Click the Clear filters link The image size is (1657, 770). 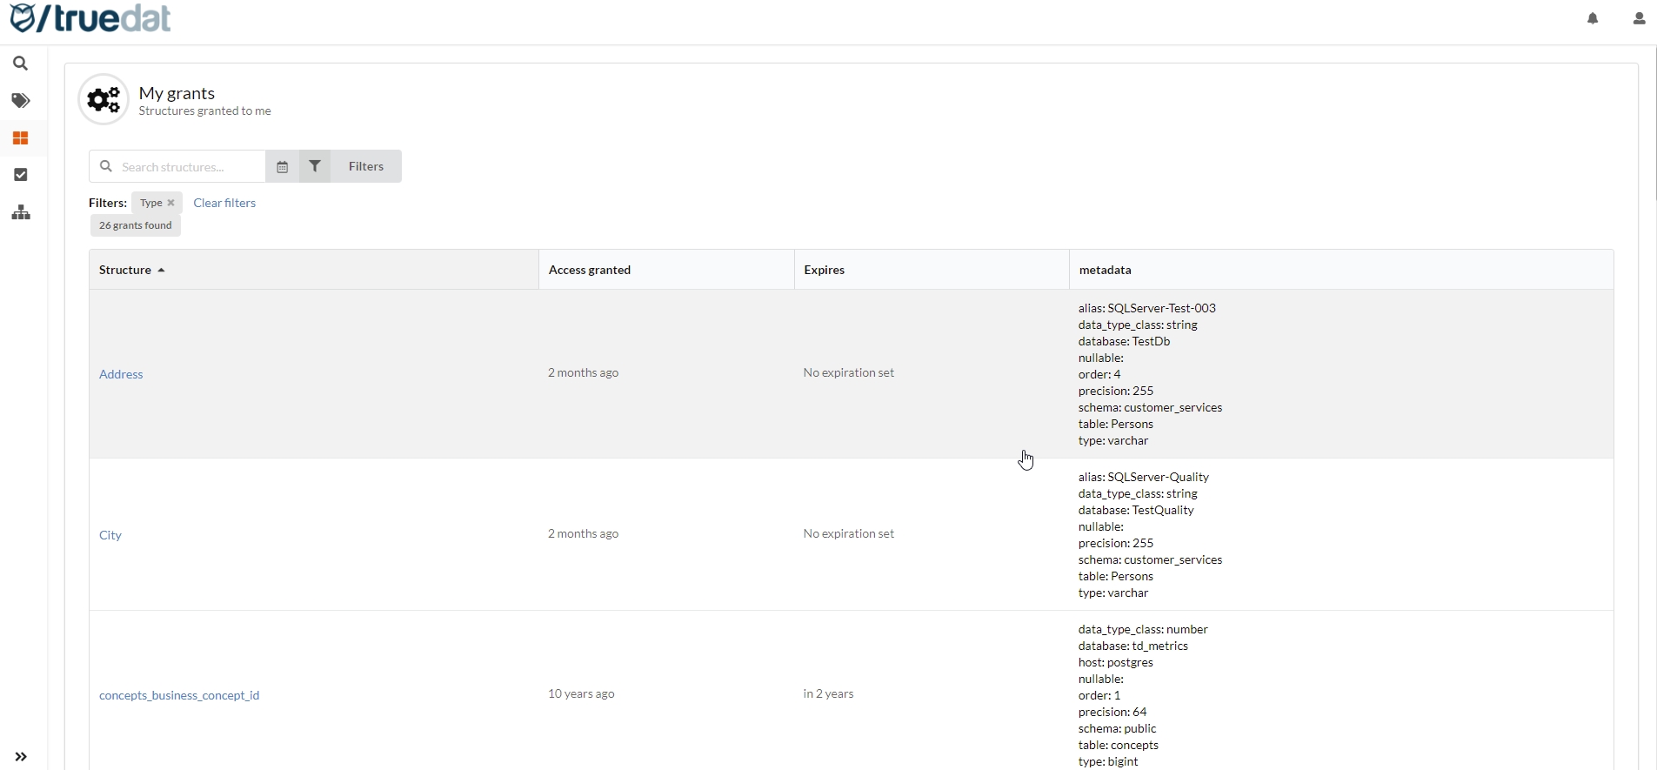click(x=224, y=204)
